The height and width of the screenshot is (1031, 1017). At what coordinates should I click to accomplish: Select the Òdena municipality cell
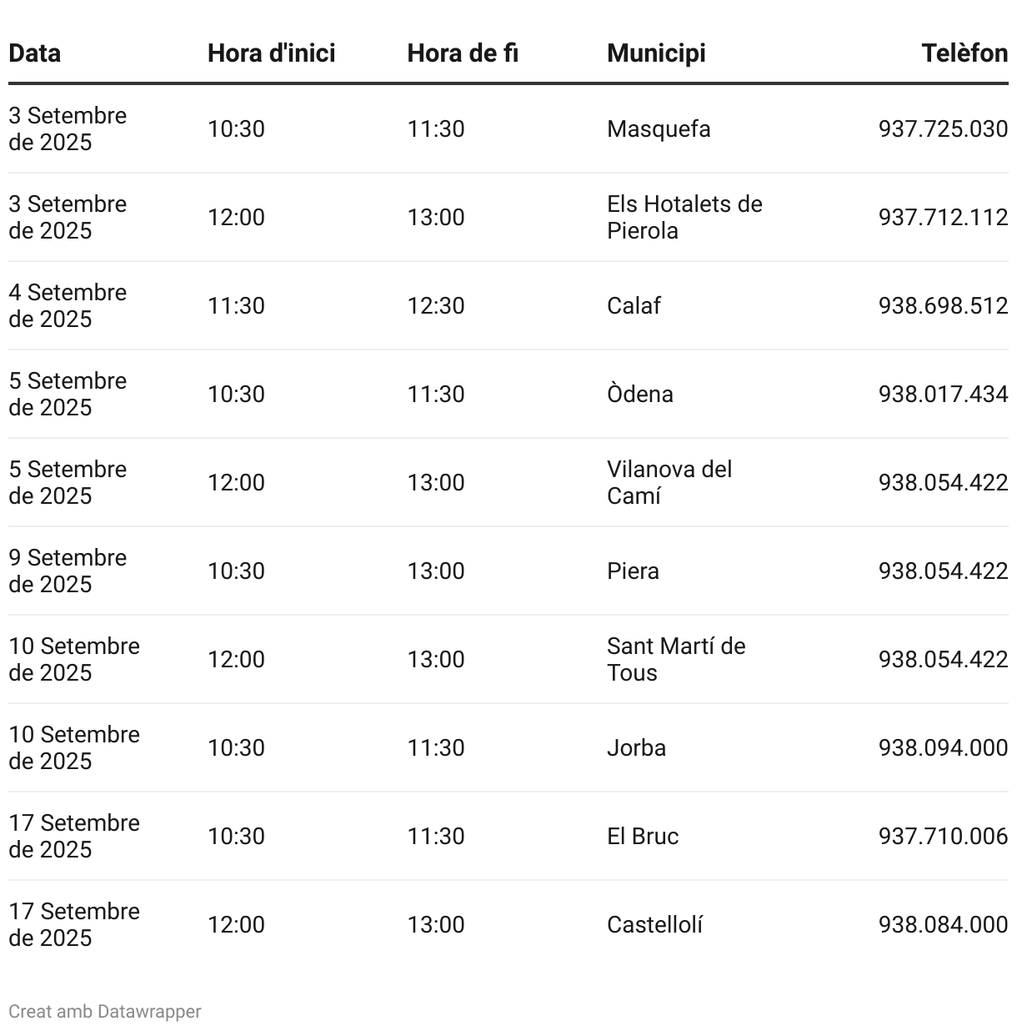click(x=639, y=395)
